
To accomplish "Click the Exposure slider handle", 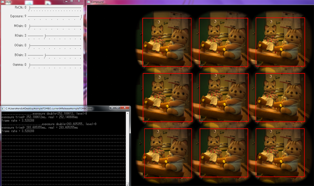I will tap(81, 17).
